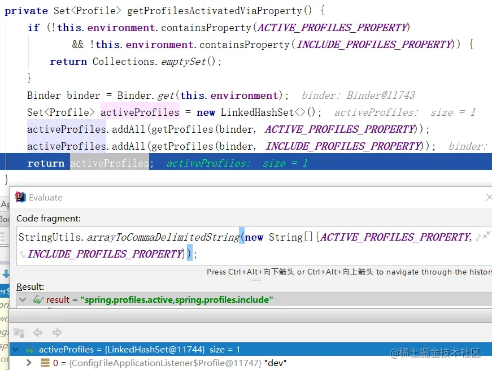Select the row 0 = ConfigFileApplicationListener$Profile "dev"
The image size is (492, 370).
[251, 363]
